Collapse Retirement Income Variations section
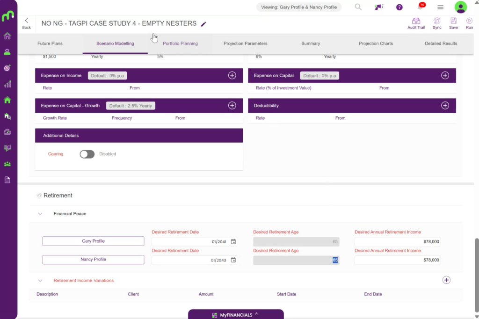Viewport: 479px width, 319px height. [x=40, y=281]
